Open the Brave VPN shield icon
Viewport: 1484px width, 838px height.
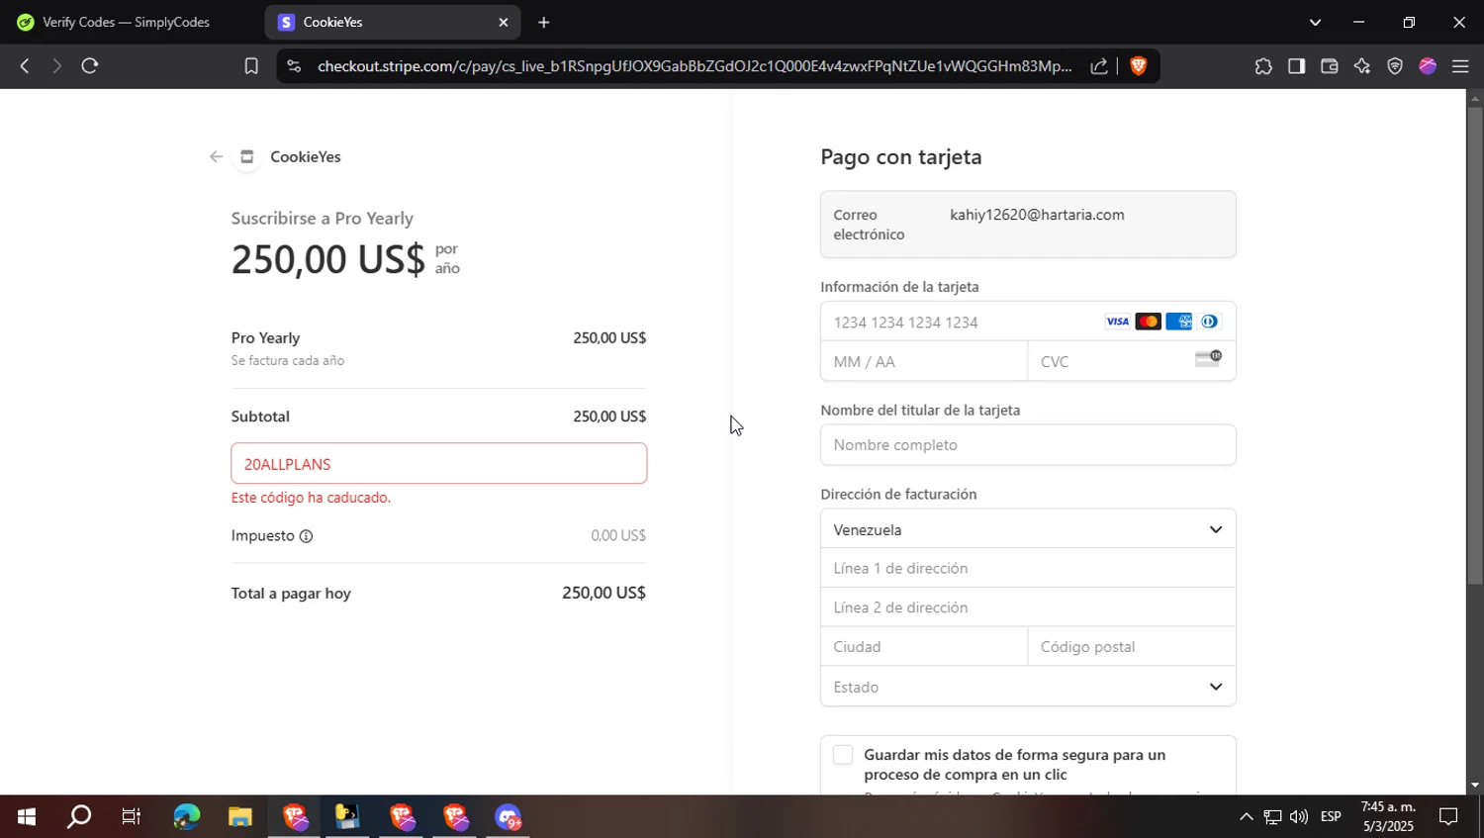click(1395, 66)
